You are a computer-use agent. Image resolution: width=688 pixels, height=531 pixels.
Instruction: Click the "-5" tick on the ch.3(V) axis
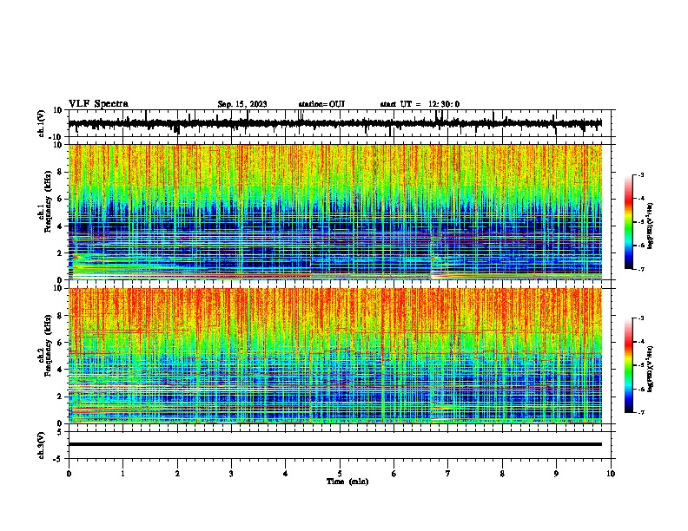coord(59,459)
